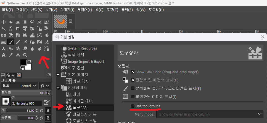267x123 pixels.
Task: Switch to Device Status tab
Action: (x=8, y=75)
